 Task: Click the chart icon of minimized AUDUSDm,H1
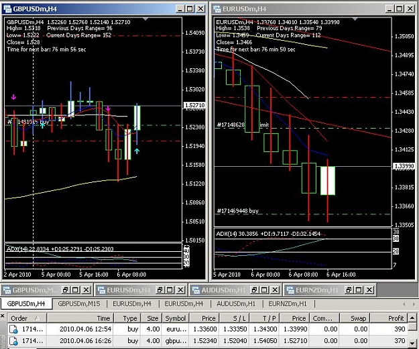click(196, 290)
